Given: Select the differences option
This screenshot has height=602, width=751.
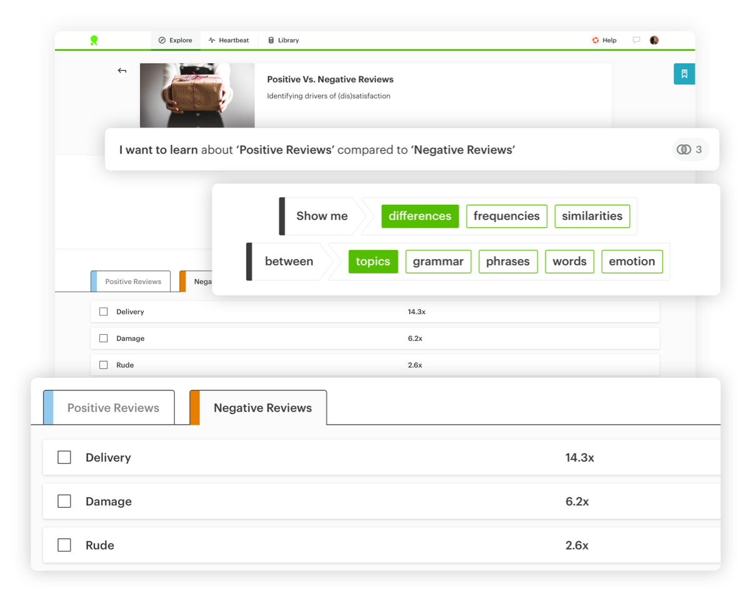Looking at the screenshot, I should point(420,216).
